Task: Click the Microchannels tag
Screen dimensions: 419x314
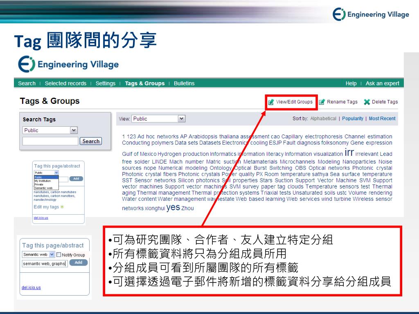Action: click(298, 162)
